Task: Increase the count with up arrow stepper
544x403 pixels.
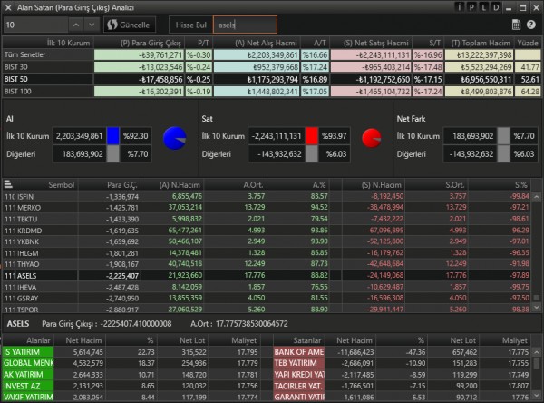Action: 76,25
